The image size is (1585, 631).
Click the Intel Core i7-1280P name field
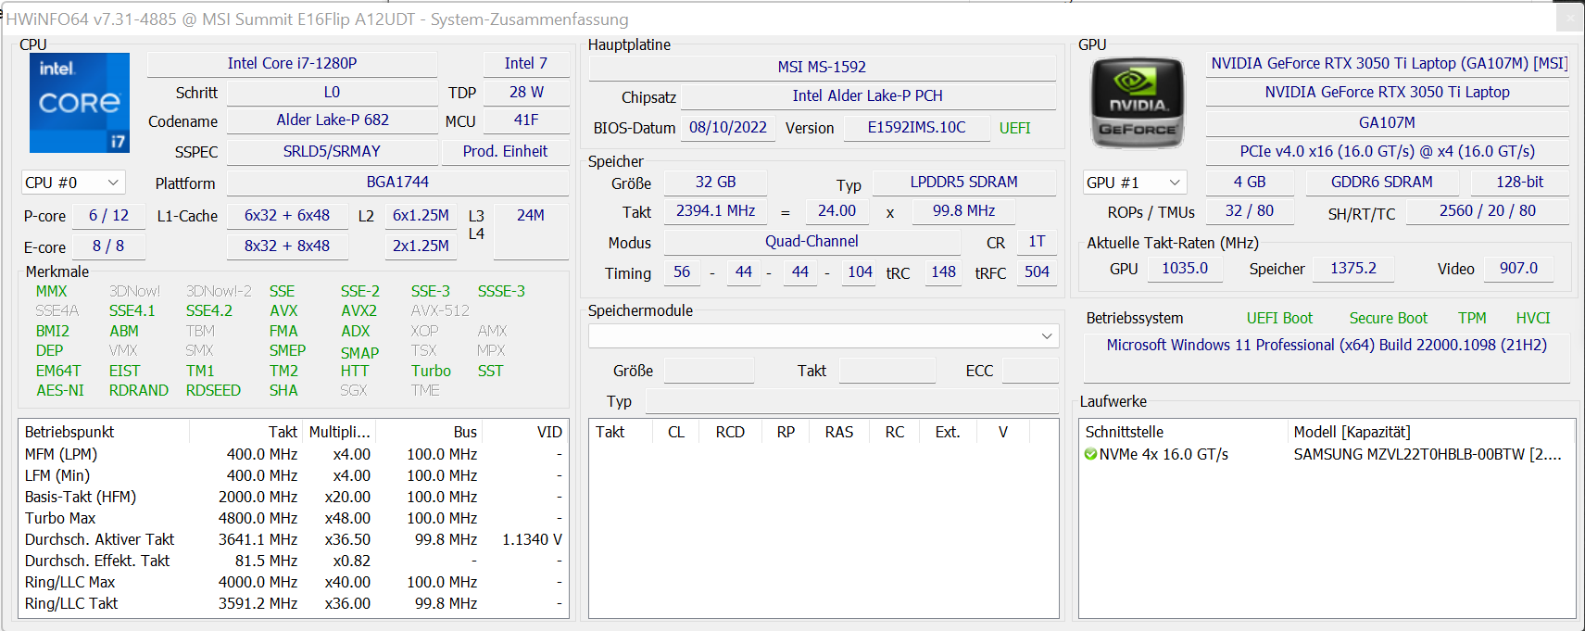[292, 64]
